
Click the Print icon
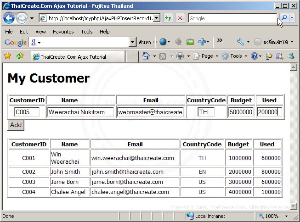point(180,56)
